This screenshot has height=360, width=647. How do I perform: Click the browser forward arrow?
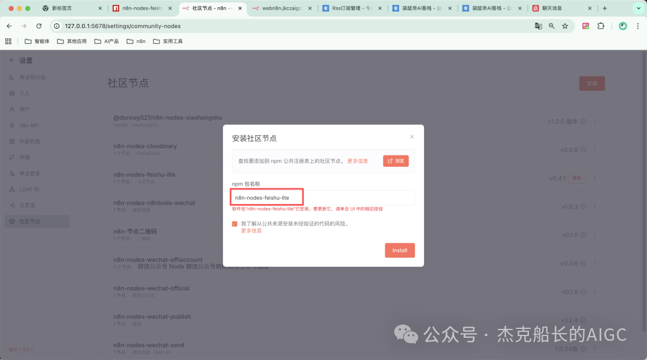pyautogui.click(x=24, y=26)
